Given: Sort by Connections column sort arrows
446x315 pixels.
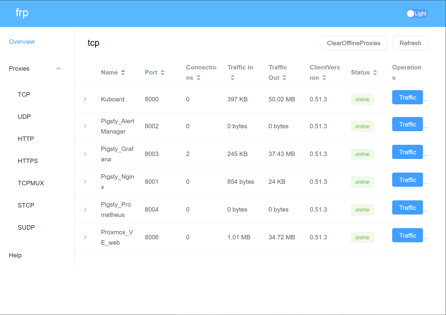Looking at the screenshot, I should tap(199, 78).
